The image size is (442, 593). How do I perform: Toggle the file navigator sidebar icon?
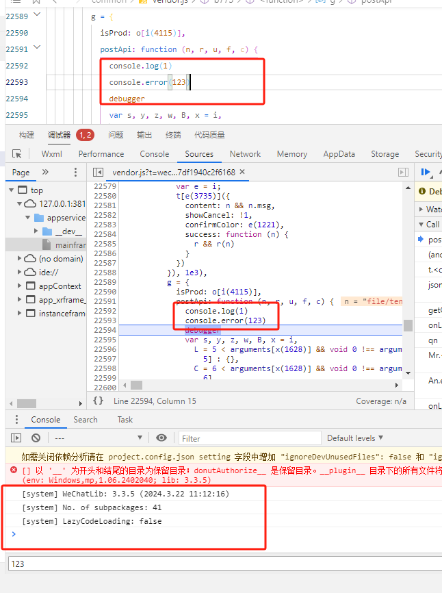point(98,173)
